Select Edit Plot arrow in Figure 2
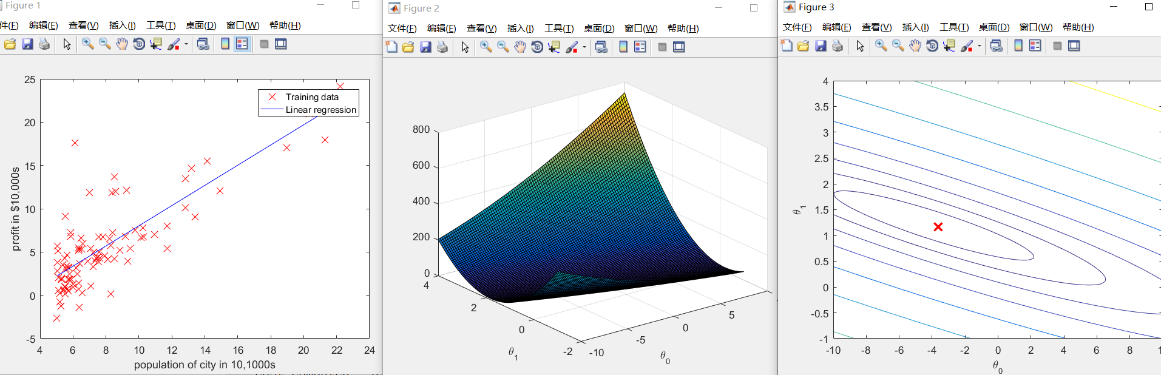Screen dimensions: 1161x375 click(x=465, y=47)
